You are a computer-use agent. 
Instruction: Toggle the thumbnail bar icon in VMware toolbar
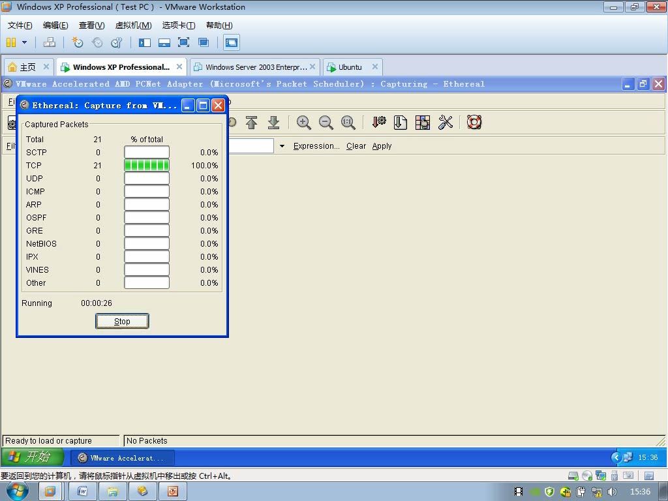[x=164, y=42]
